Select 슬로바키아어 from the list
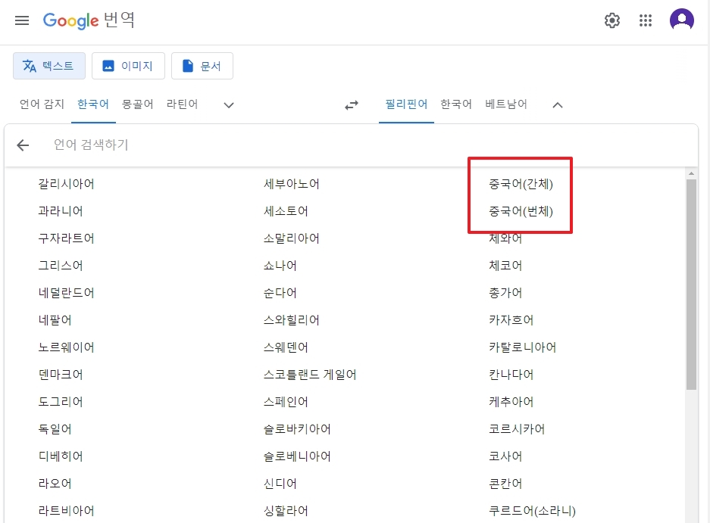Viewport: 710px width, 523px height. [x=297, y=429]
